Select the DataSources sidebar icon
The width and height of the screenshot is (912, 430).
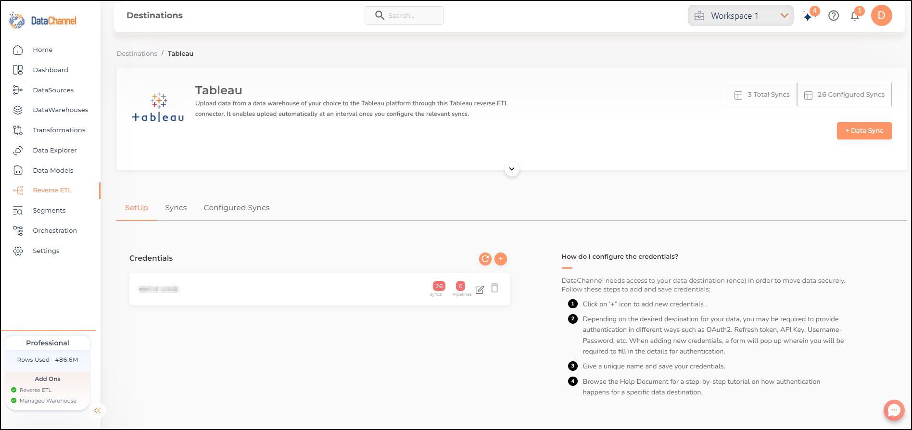click(x=18, y=90)
